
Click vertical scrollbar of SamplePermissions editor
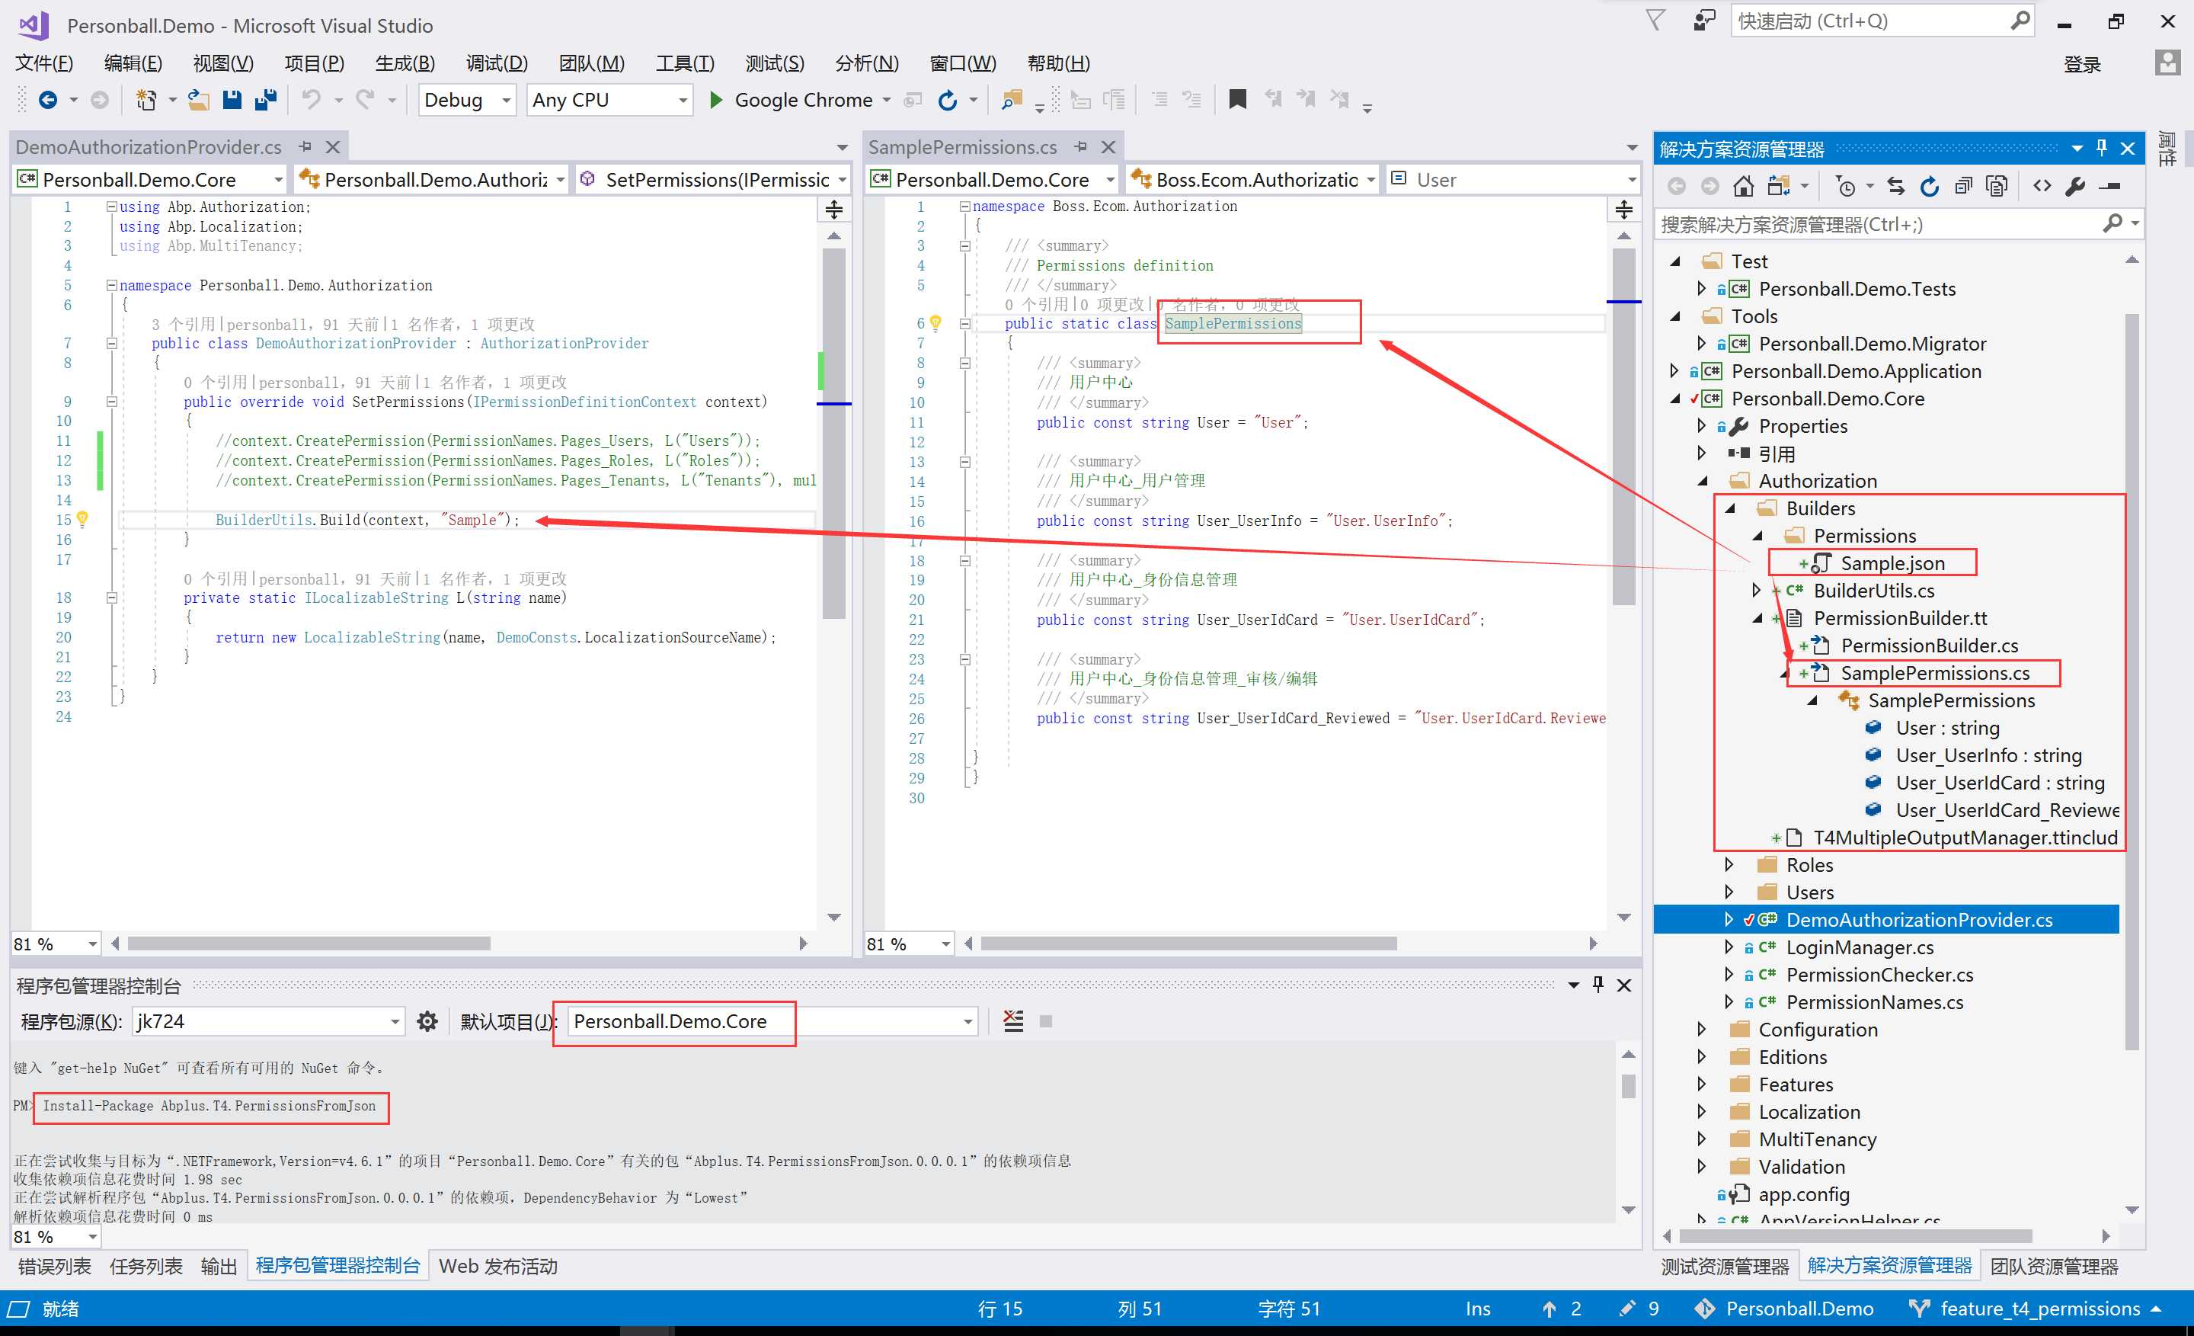coord(1623,426)
